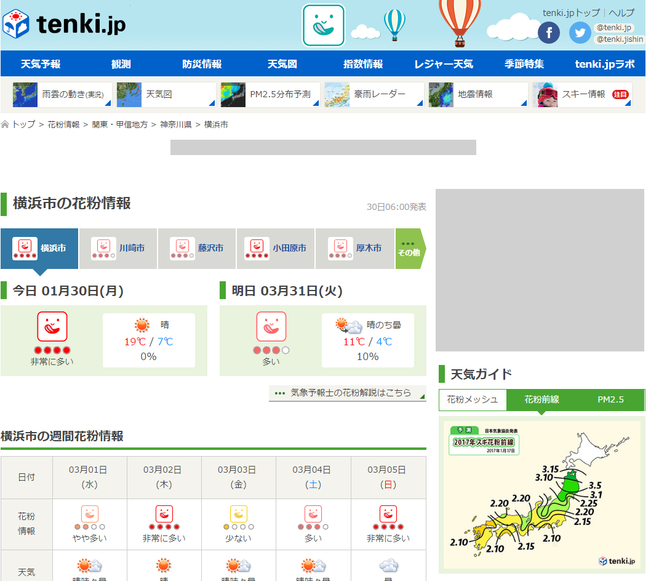Open 気象予報士の花粉解説はこちら link
This screenshot has width=651, height=581.
[x=348, y=393]
